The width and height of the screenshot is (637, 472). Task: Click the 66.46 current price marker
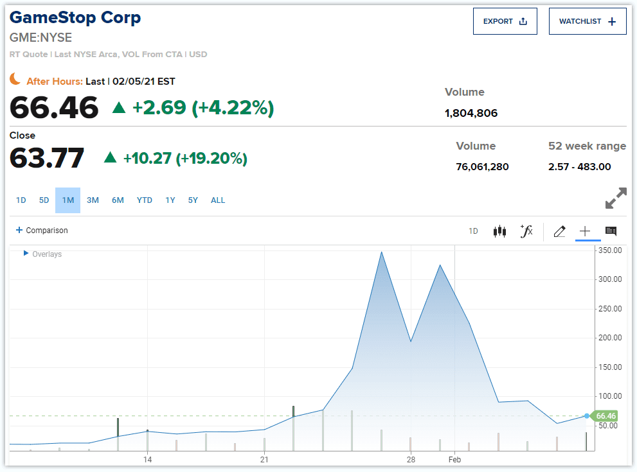click(605, 415)
